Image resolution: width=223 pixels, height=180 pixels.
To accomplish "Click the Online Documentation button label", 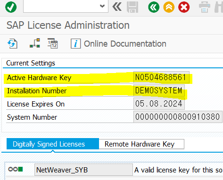I will point(125,44).
